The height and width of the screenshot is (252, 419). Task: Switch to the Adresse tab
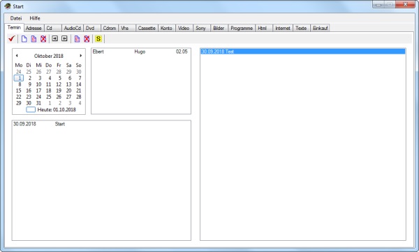(x=34, y=29)
